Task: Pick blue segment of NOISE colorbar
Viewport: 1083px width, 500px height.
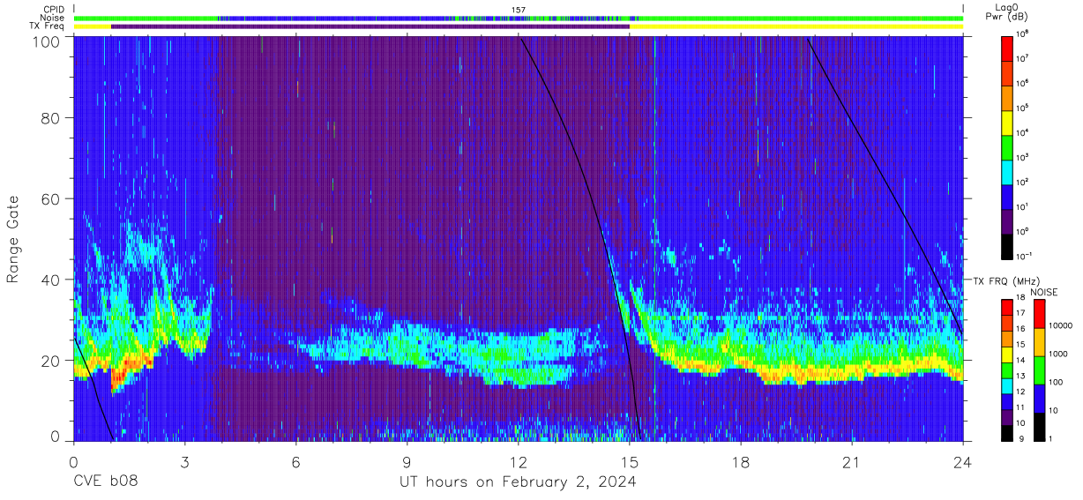Action: pos(1041,398)
